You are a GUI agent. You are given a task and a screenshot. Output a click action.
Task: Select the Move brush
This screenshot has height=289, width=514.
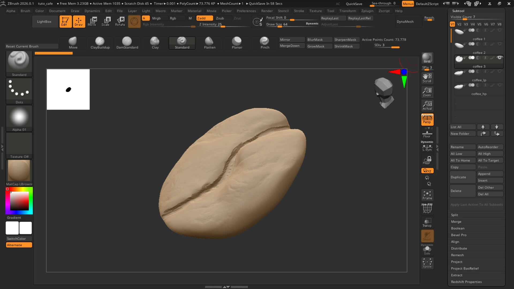73,43
